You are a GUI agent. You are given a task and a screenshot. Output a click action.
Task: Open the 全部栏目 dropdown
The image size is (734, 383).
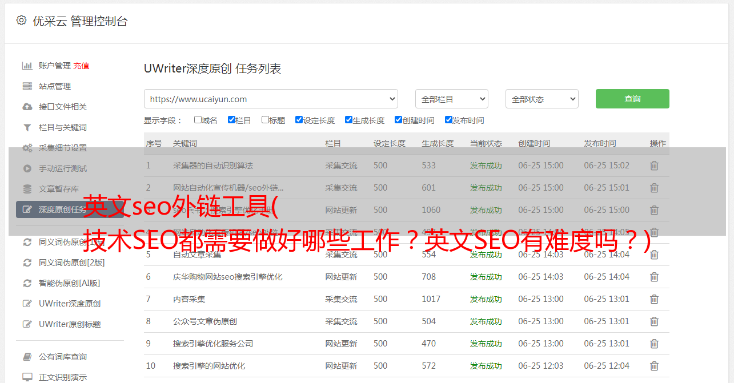(x=452, y=99)
